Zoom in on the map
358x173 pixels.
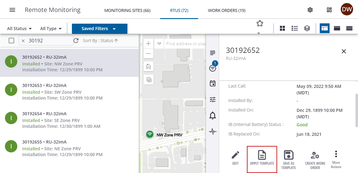tap(148, 44)
